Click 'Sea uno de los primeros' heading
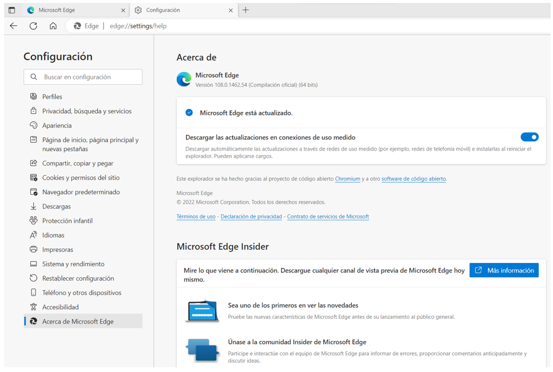553x372 pixels. pyautogui.click(x=293, y=306)
